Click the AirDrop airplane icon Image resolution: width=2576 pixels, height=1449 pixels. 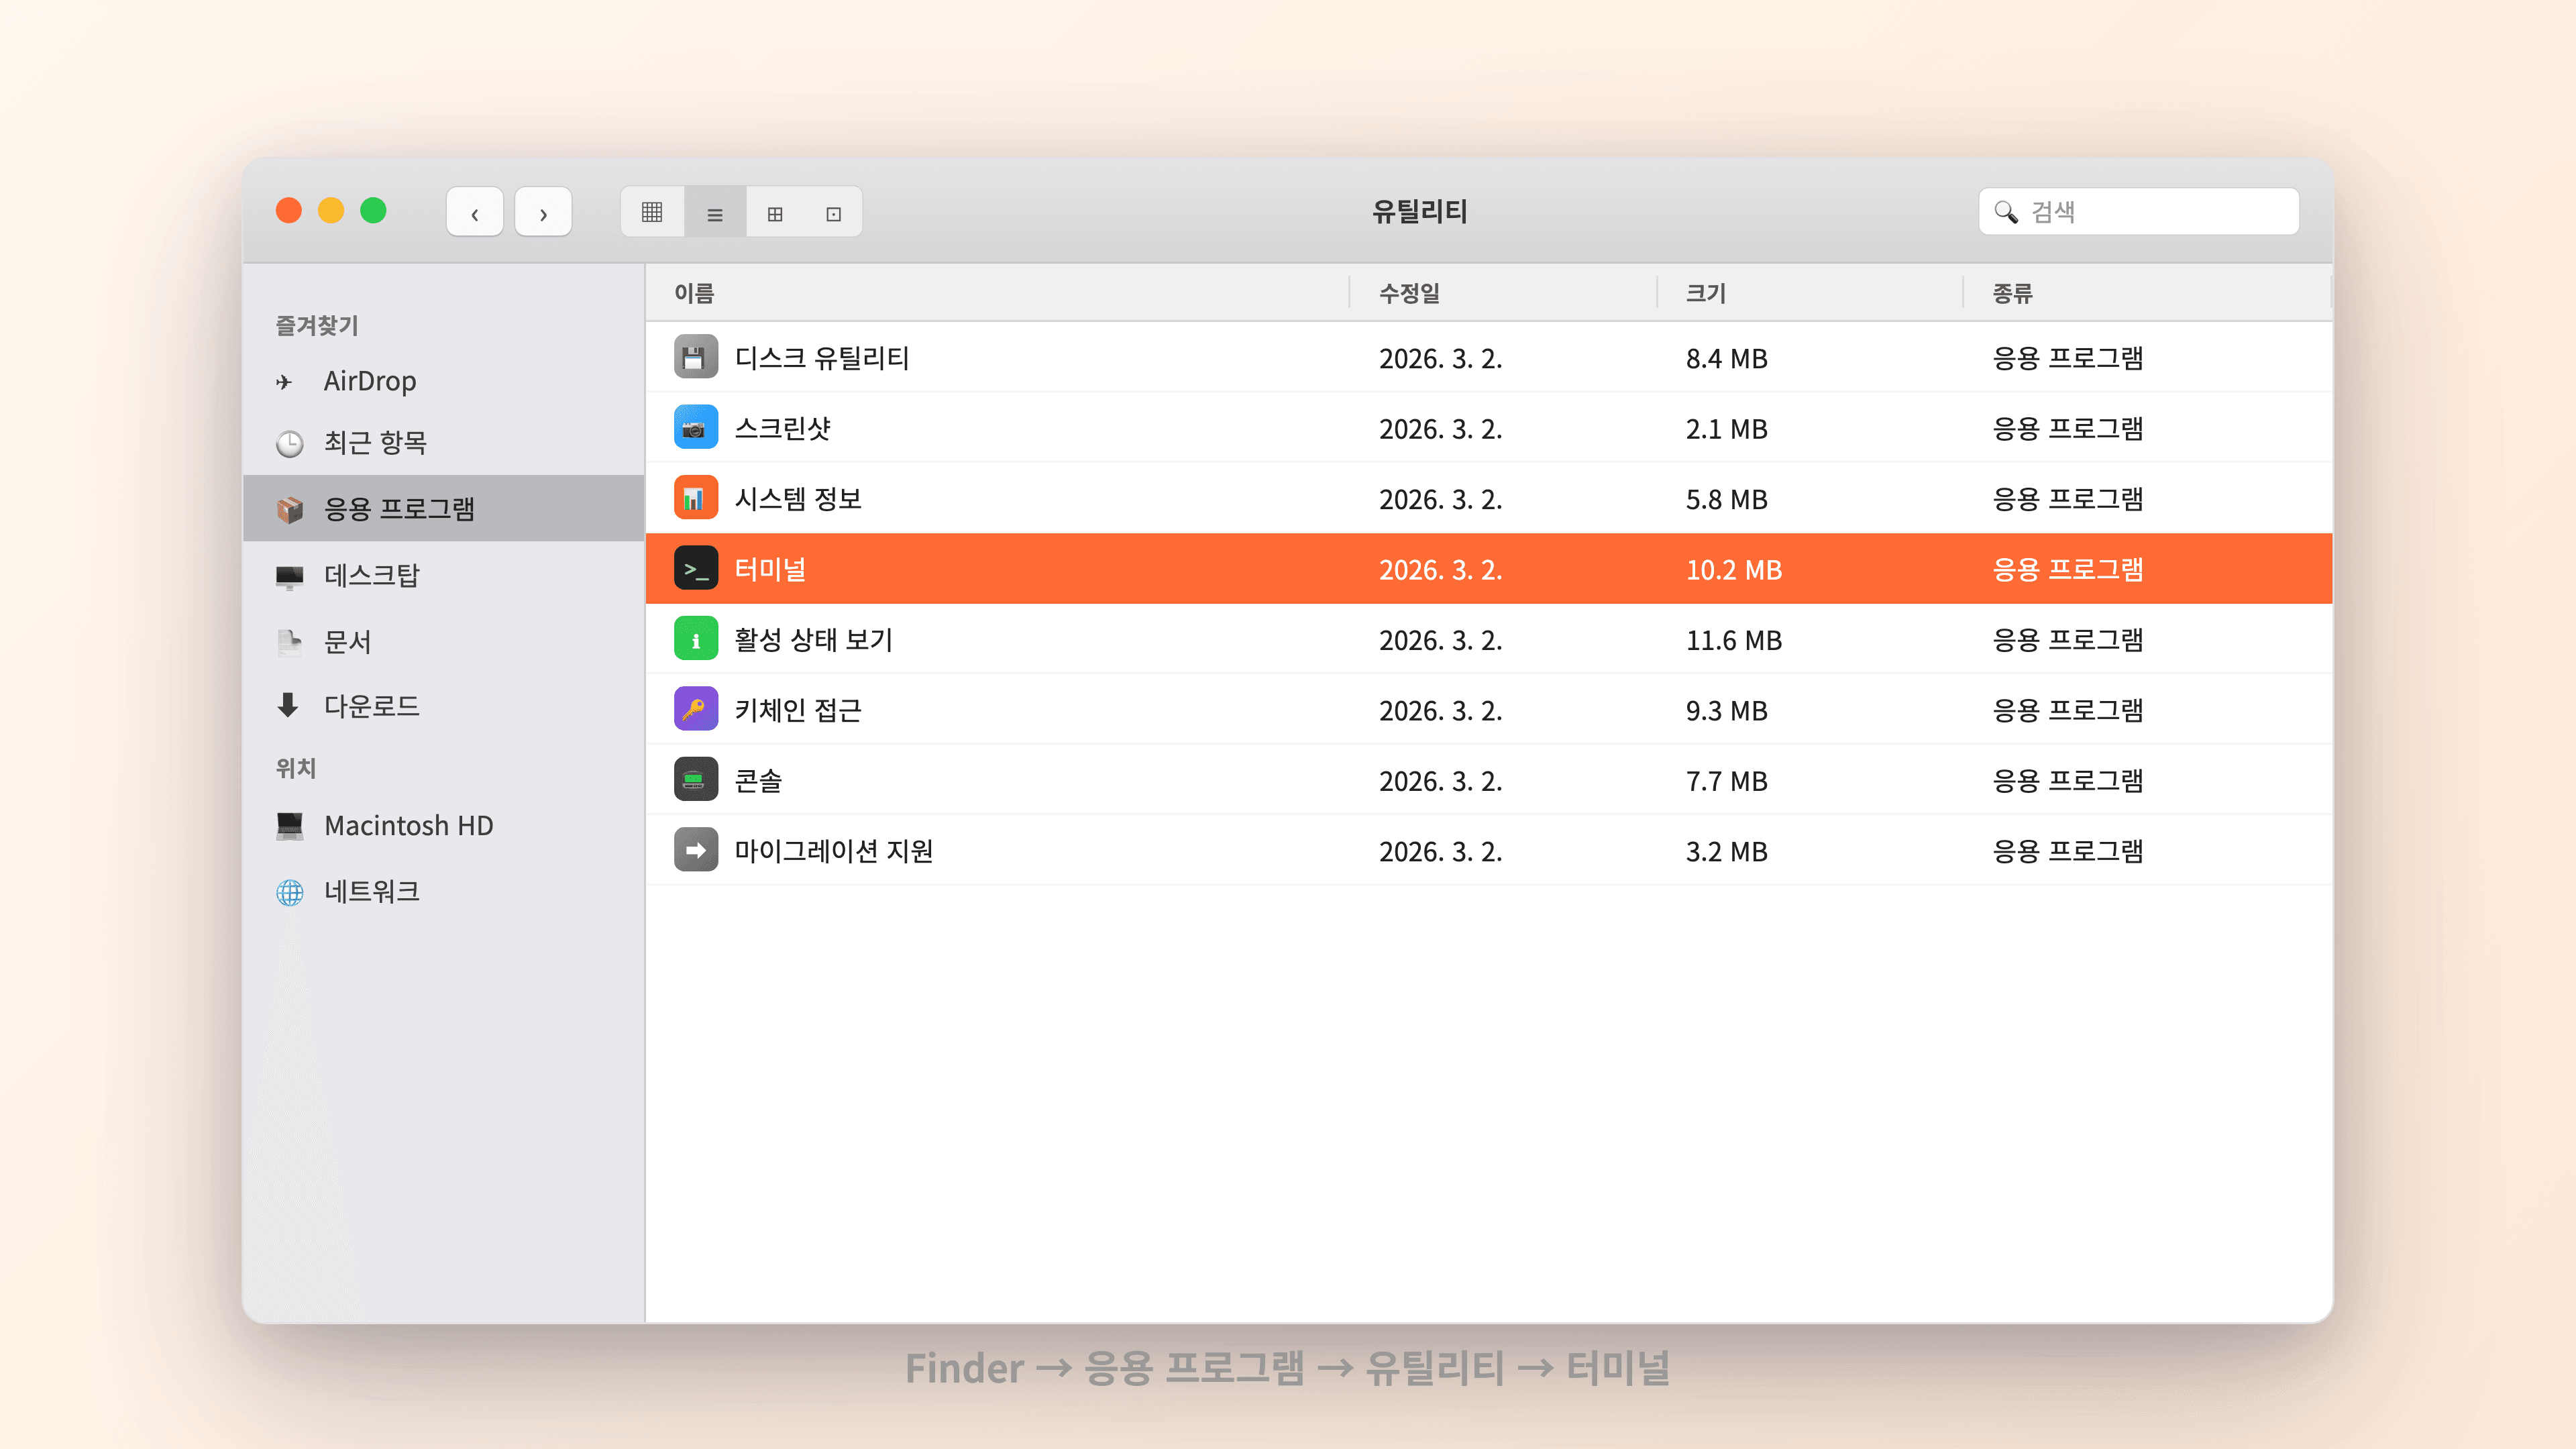[285, 382]
